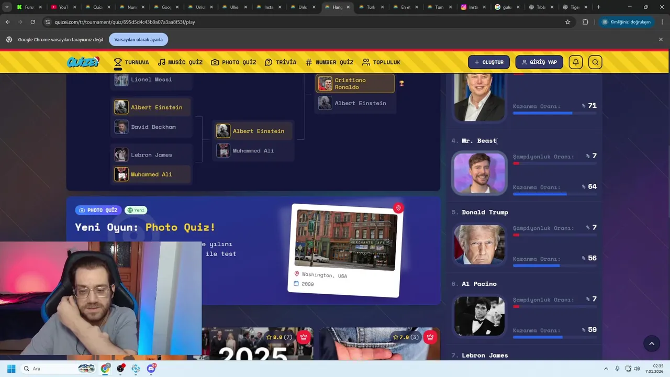Open the site search magnifier icon
The height and width of the screenshot is (377, 670).
[x=595, y=62]
